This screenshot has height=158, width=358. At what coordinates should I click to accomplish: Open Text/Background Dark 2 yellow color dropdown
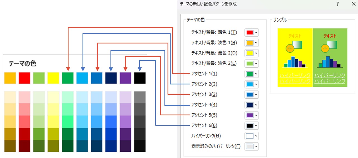(251, 53)
